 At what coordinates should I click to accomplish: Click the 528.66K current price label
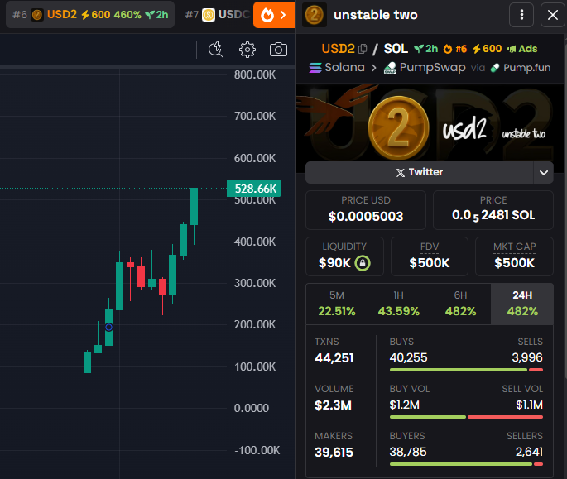253,189
